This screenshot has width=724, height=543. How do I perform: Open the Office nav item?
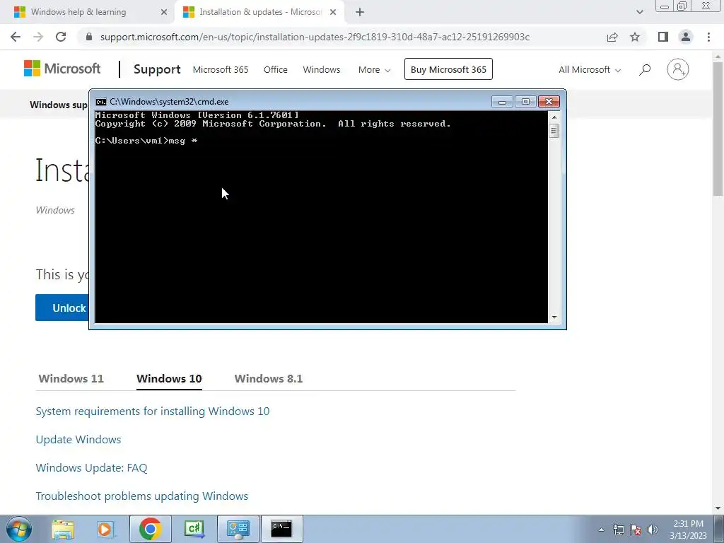click(276, 70)
